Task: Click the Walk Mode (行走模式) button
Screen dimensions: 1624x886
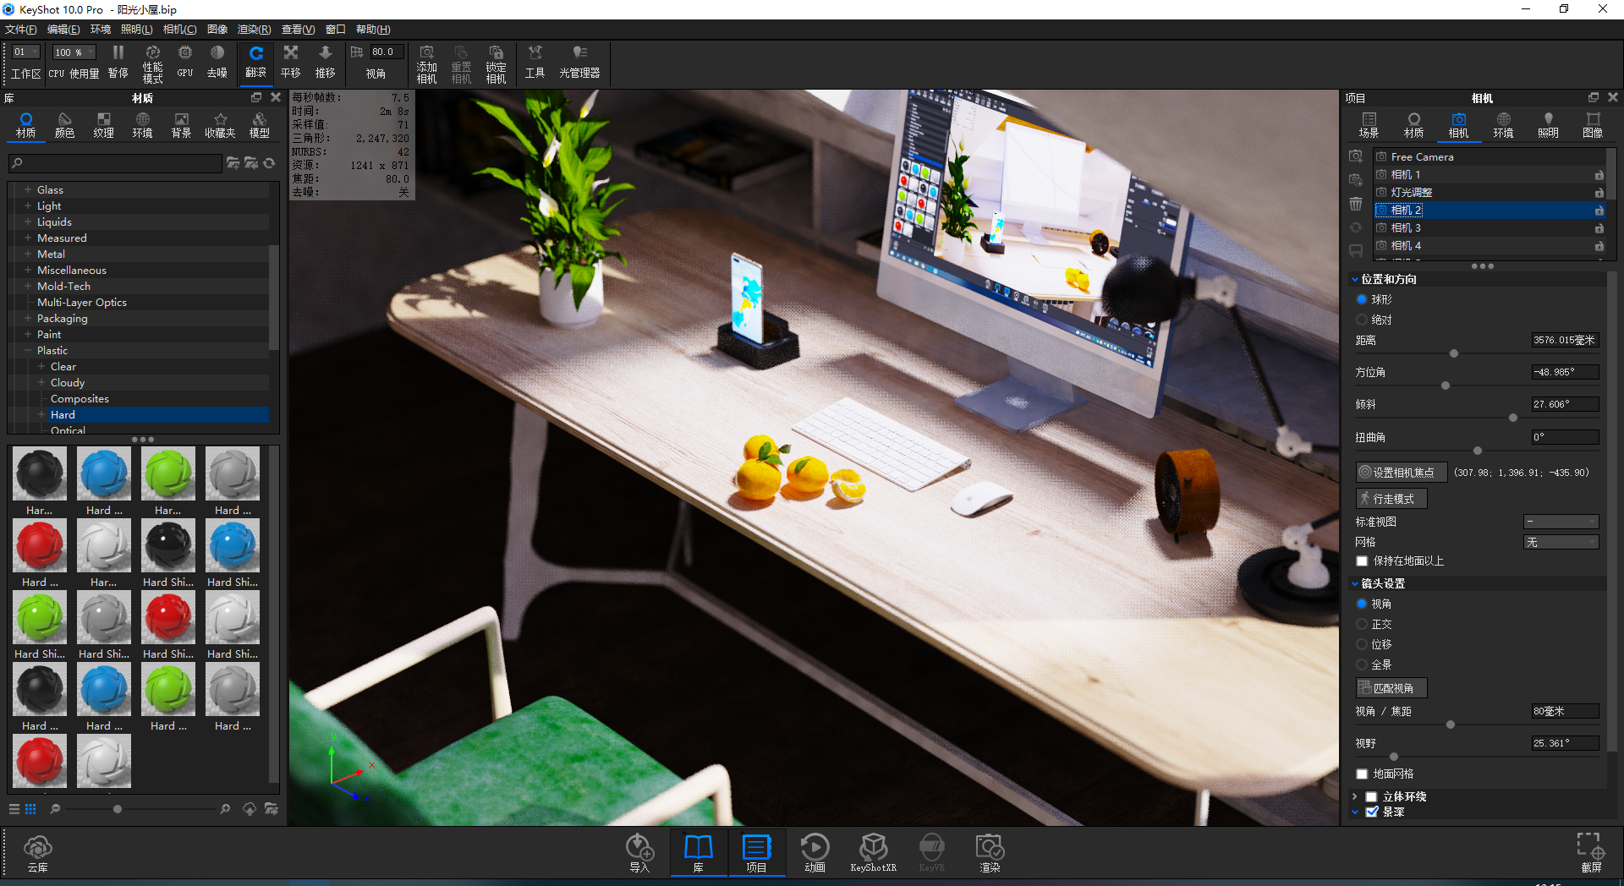Action: click(1391, 499)
